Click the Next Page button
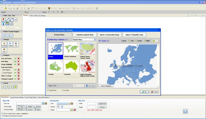The height and width of the screenshot is (119, 206). [90, 85]
